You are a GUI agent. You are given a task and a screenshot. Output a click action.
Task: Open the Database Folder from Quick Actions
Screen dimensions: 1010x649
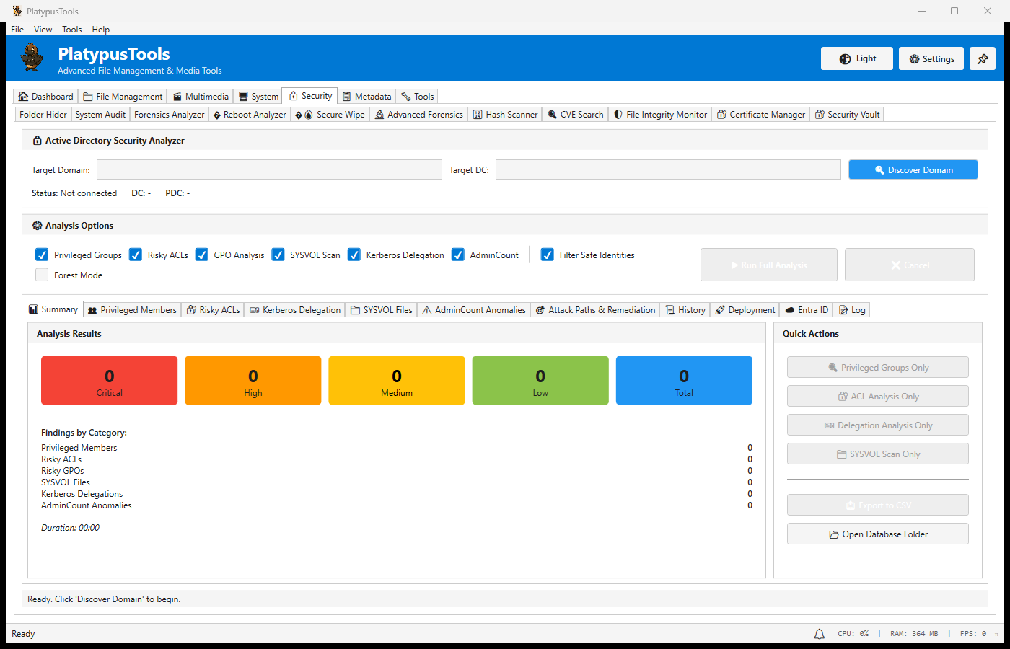tap(877, 534)
